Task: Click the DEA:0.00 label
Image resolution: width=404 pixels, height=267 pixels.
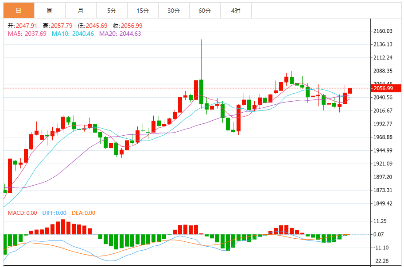Action: pyautogui.click(x=83, y=213)
